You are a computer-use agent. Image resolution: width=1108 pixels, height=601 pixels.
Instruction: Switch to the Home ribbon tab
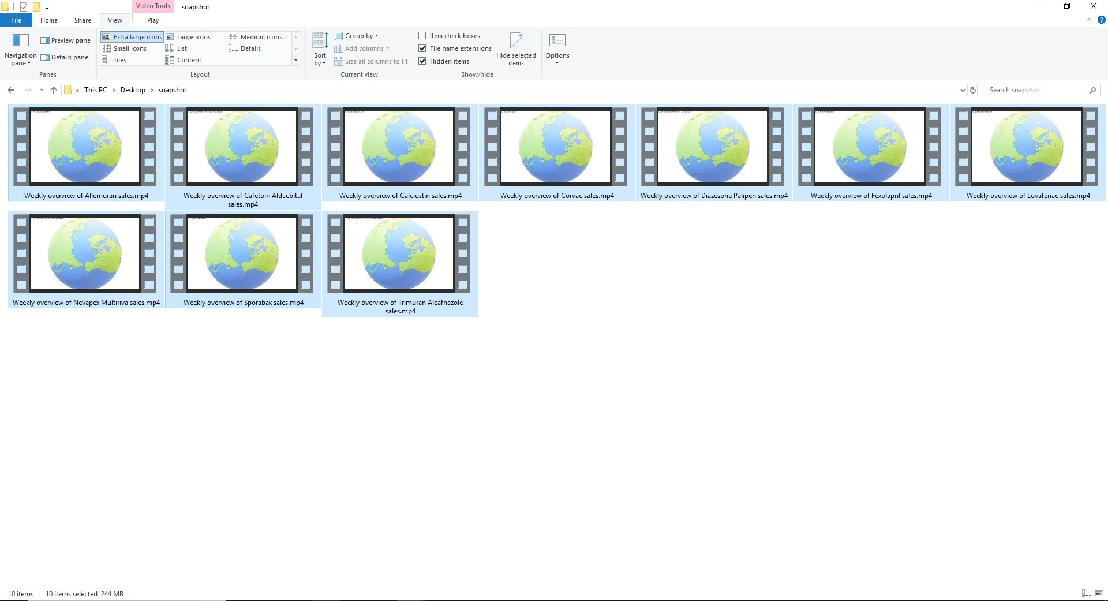pos(48,20)
